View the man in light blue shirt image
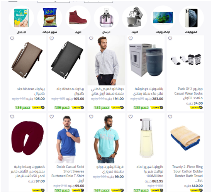212x193 pixels. tap(106, 61)
